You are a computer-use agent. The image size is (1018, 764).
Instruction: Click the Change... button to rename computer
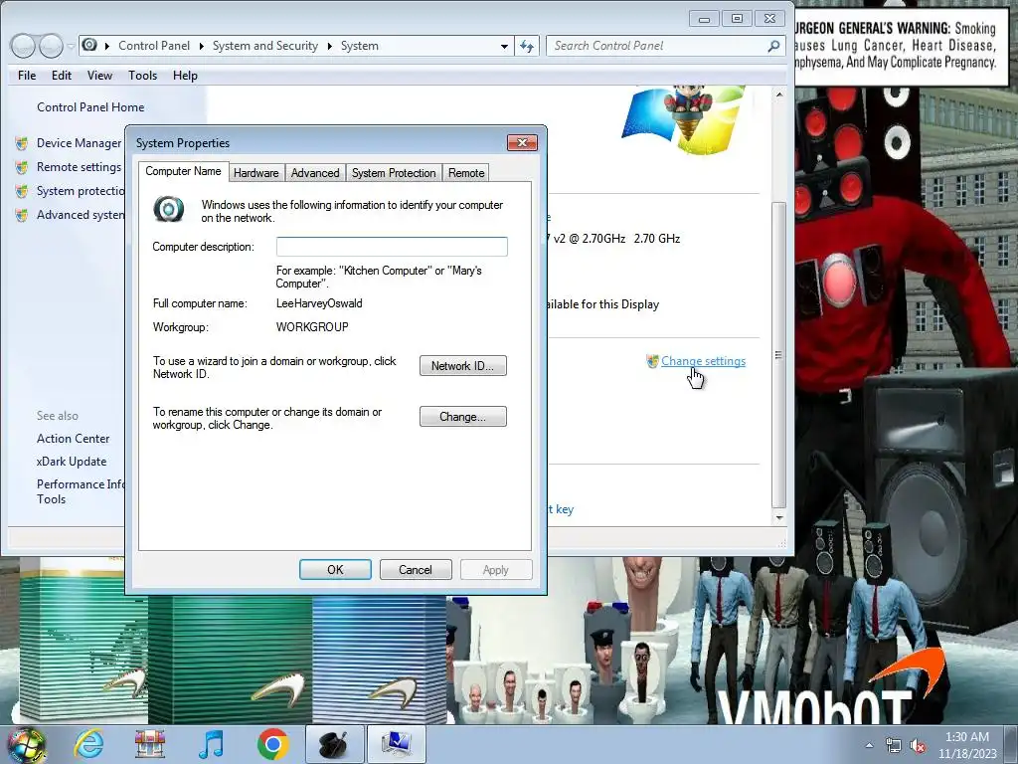point(463,417)
